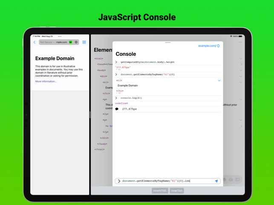This screenshot has width=274, height=205.
Task: Expand the getComputedStyle command entry
Action: [x=116, y=62]
